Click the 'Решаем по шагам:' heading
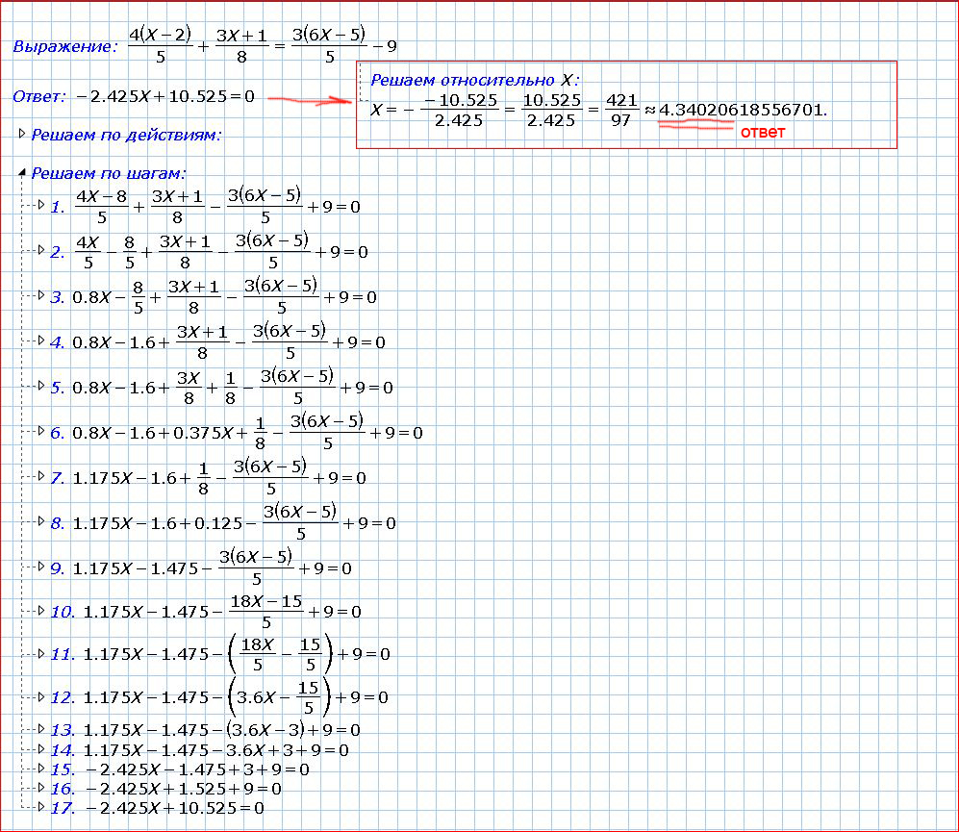Screen dimensions: 959x832 [109, 174]
